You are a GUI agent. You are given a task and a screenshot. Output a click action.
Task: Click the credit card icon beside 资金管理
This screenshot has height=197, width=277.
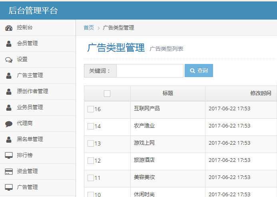pos(9,171)
